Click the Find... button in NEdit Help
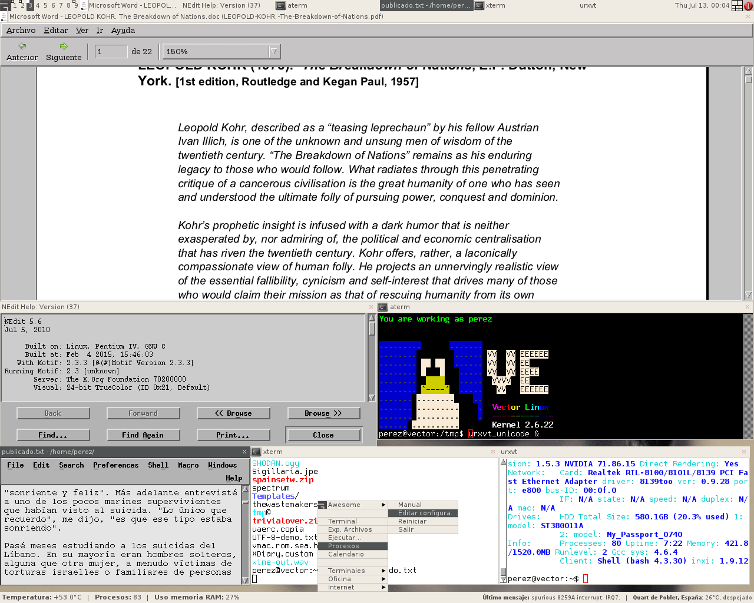Screen dimensions: 754x603 (x=53, y=435)
